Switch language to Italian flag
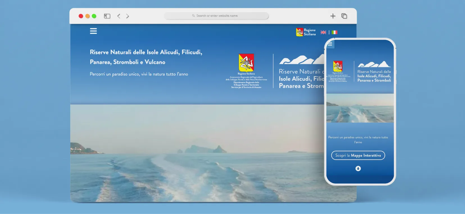The height and width of the screenshot is (214, 465). click(x=334, y=32)
